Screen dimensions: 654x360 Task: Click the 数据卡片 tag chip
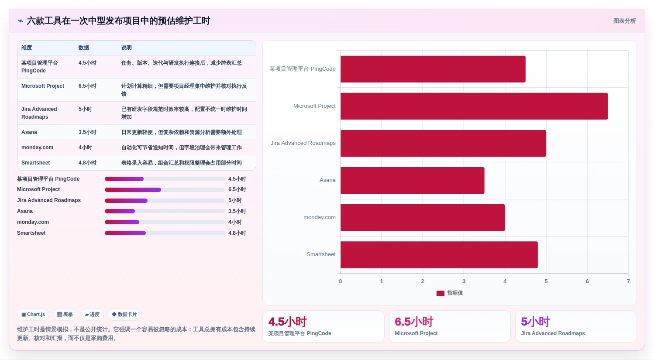124,314
